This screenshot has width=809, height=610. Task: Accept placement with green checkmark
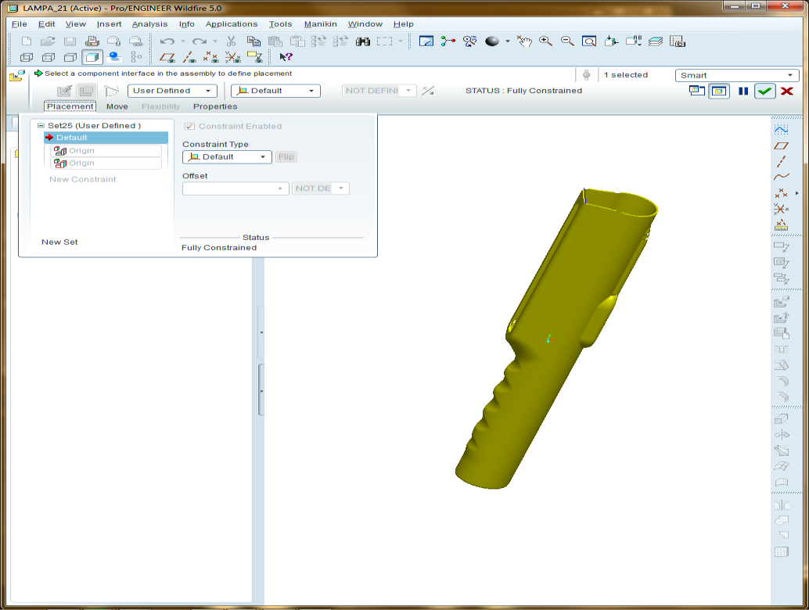pyautogui.click(x=764, y=91)
